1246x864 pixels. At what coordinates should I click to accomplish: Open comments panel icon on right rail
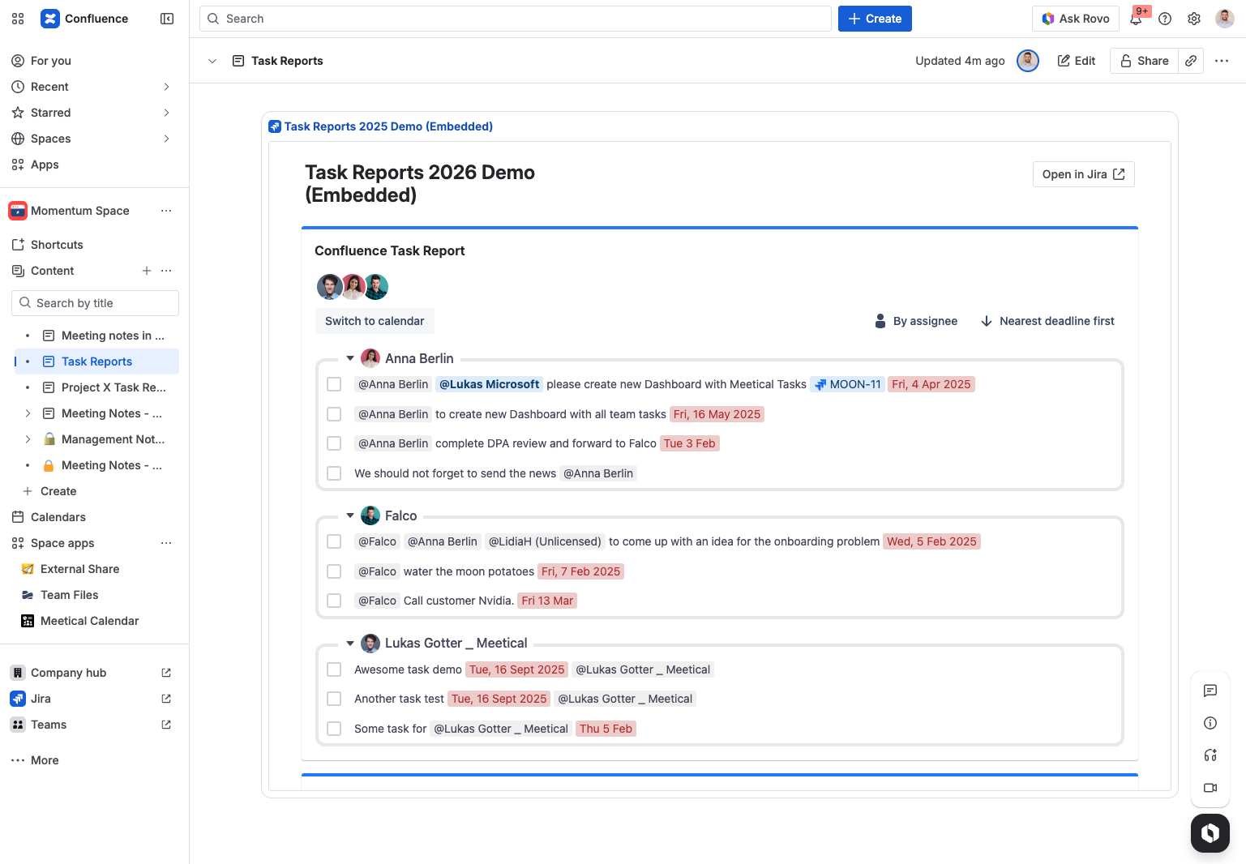1210,691
